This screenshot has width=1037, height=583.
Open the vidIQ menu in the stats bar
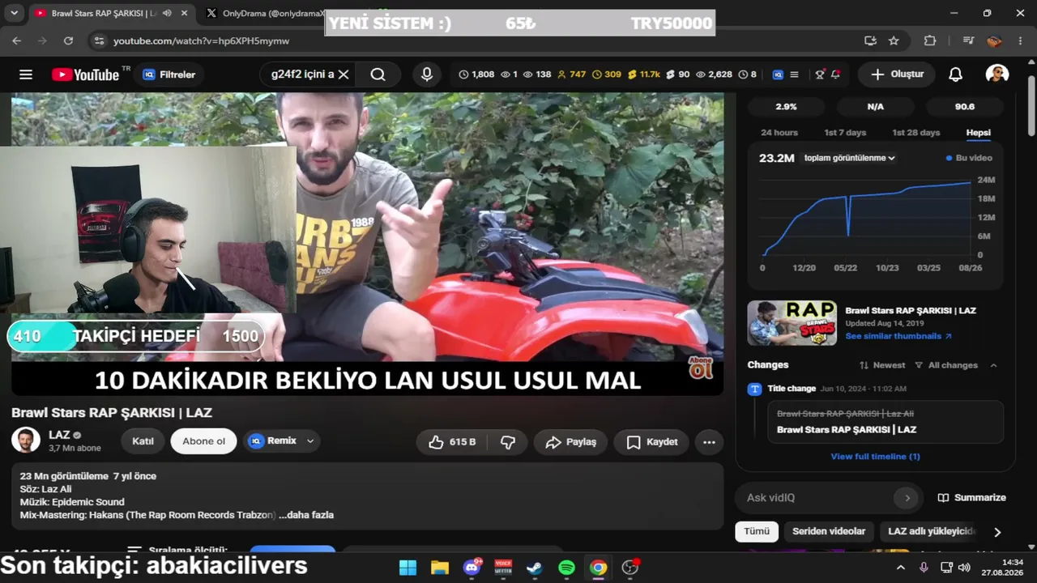pos(794,74)
